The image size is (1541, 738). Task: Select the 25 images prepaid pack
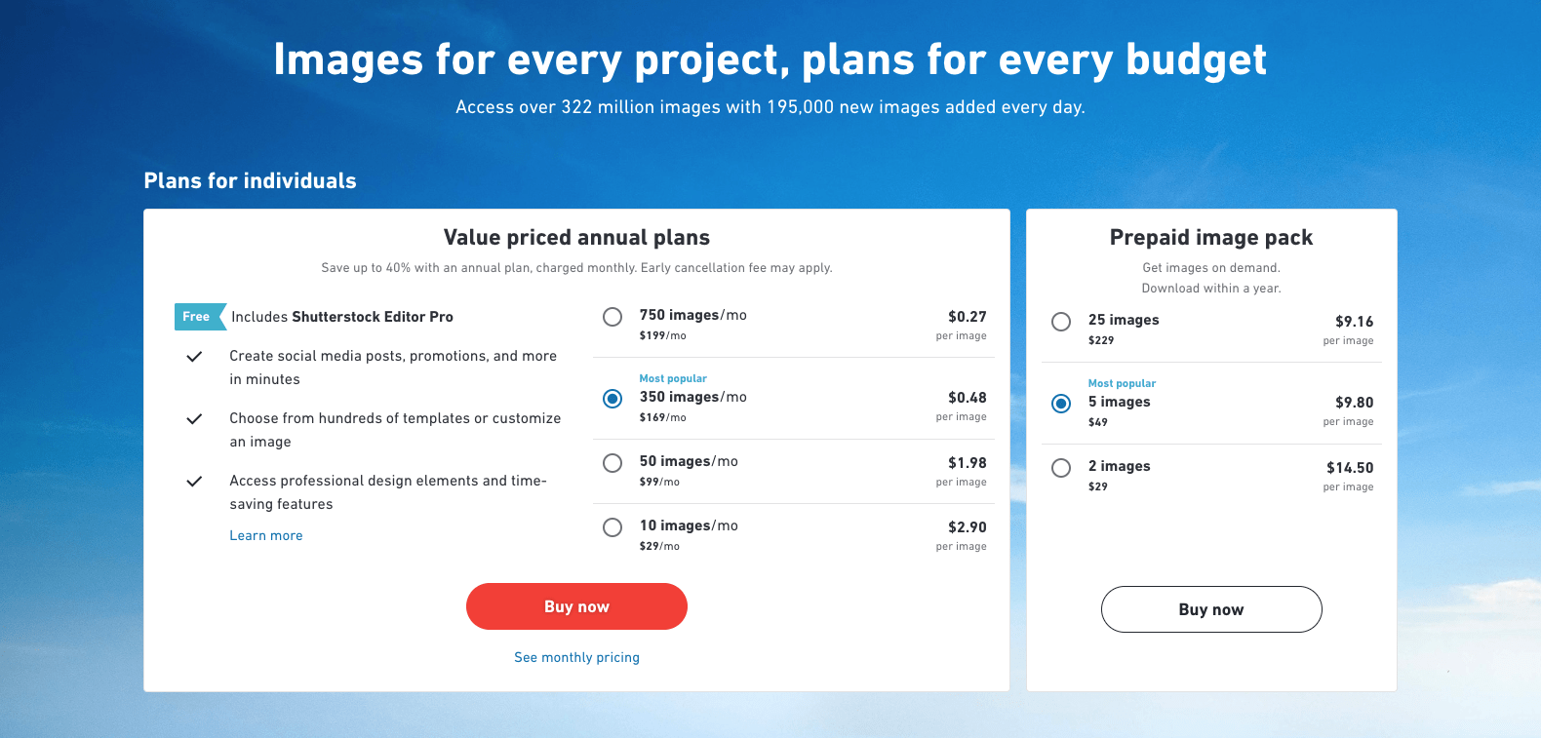1061,322
